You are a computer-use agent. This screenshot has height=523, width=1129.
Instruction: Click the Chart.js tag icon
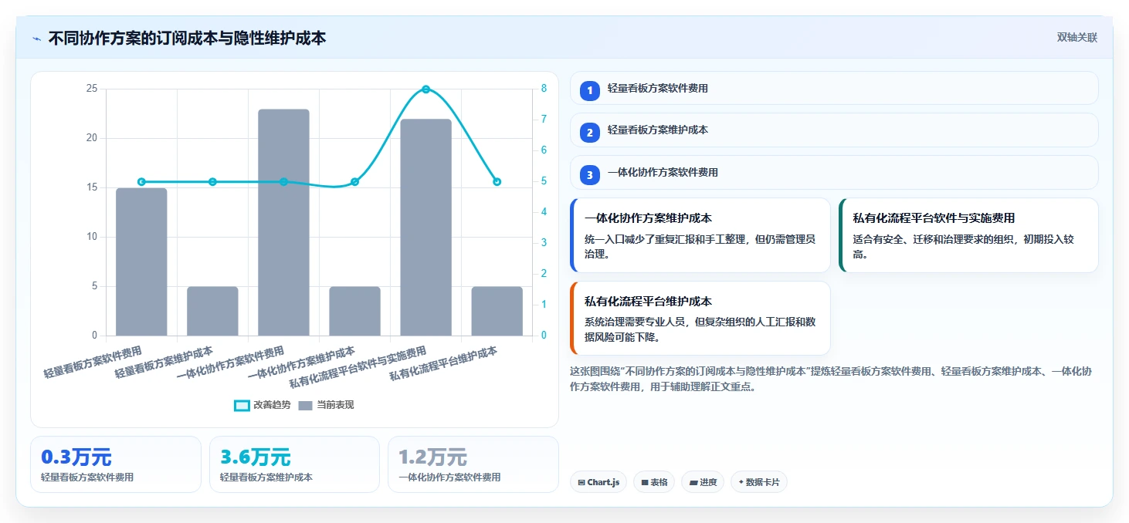point(581,482)
